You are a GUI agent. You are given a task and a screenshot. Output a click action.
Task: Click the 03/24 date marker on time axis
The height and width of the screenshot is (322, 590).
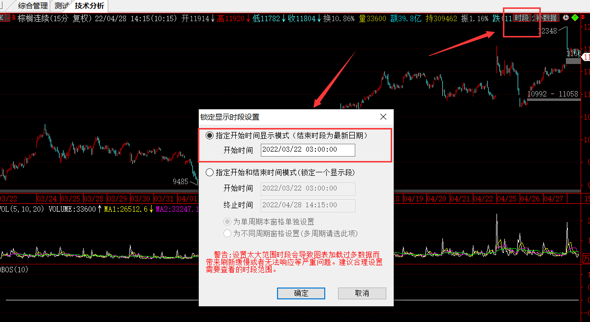(47, 199)
